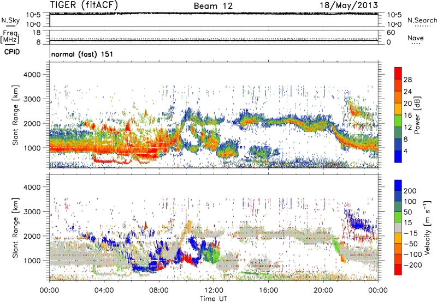Image resolution: width=437 pixels, height=302 pixels.
Task: Click the "-15" velocity colorbar label
Action: coord(411,233)
